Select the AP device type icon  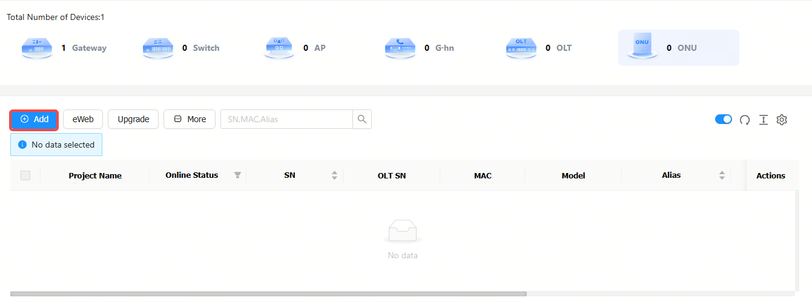coord(279,48)
